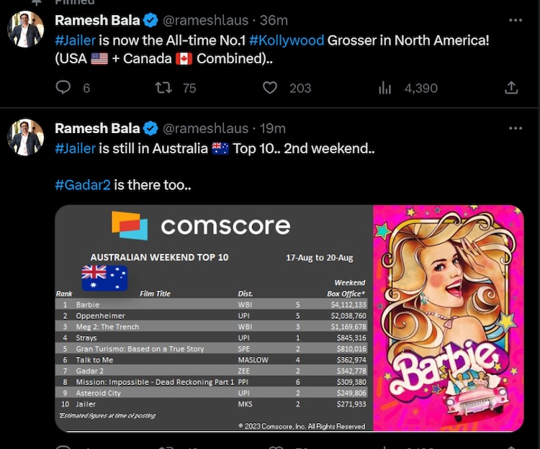Click the Ramesh Bala name on first tweet
The image size is (540, 449).
(x=97, y=20)
